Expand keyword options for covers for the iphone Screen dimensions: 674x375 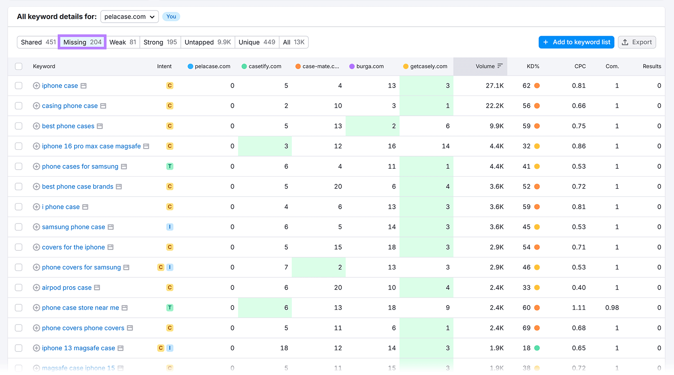(x=36, y=247)
